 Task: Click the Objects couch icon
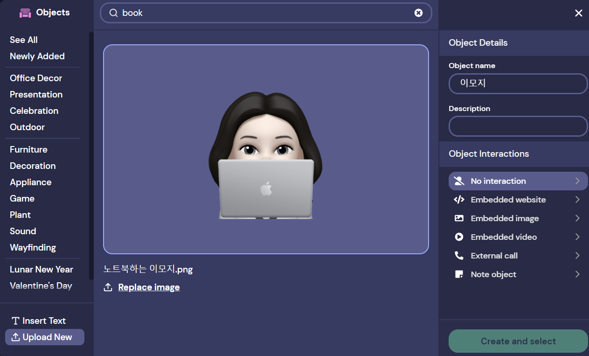25,13
